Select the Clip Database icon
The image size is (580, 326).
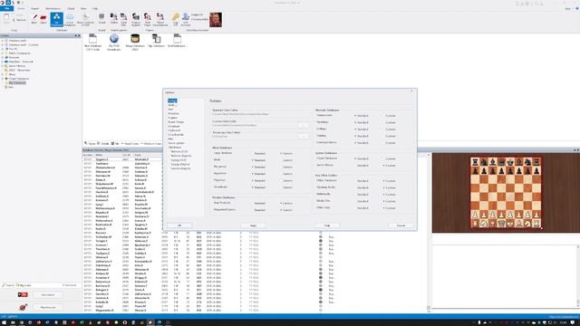click(x=156, y=41)
